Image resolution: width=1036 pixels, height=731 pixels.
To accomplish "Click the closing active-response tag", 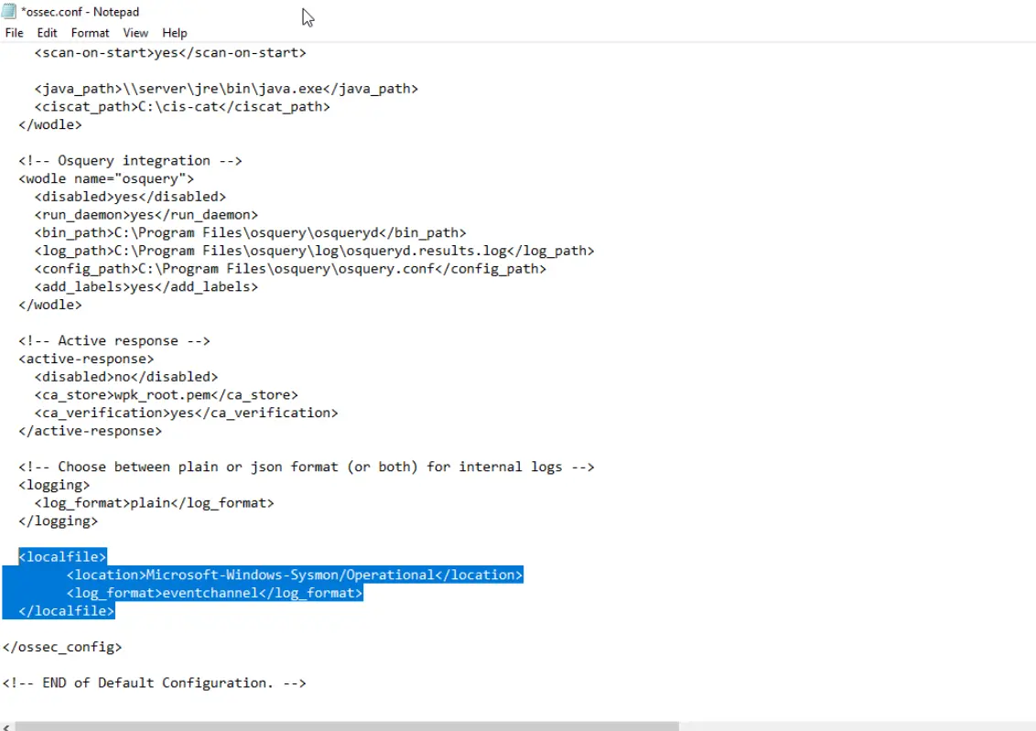I will [x=90, y=431].
